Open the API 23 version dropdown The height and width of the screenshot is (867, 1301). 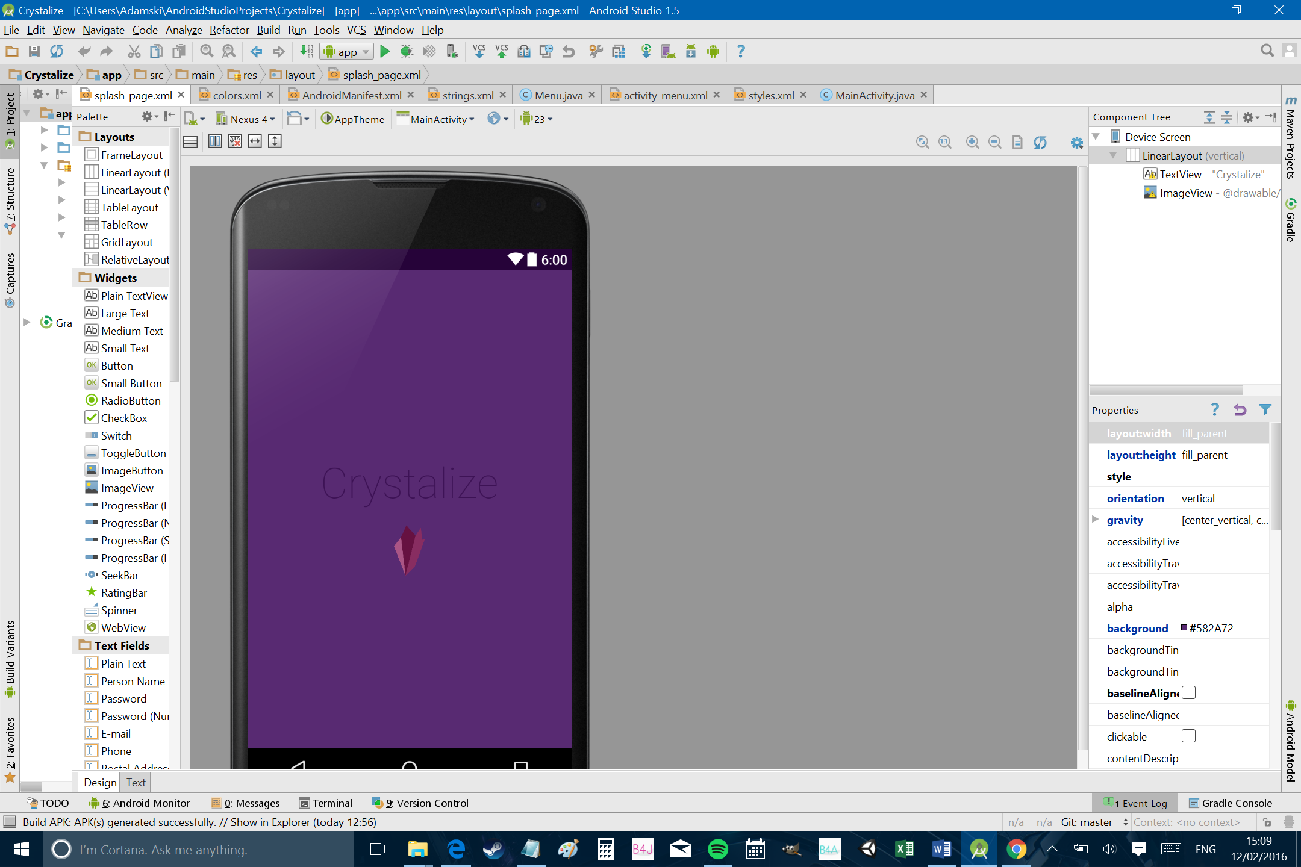pos(537,119)
